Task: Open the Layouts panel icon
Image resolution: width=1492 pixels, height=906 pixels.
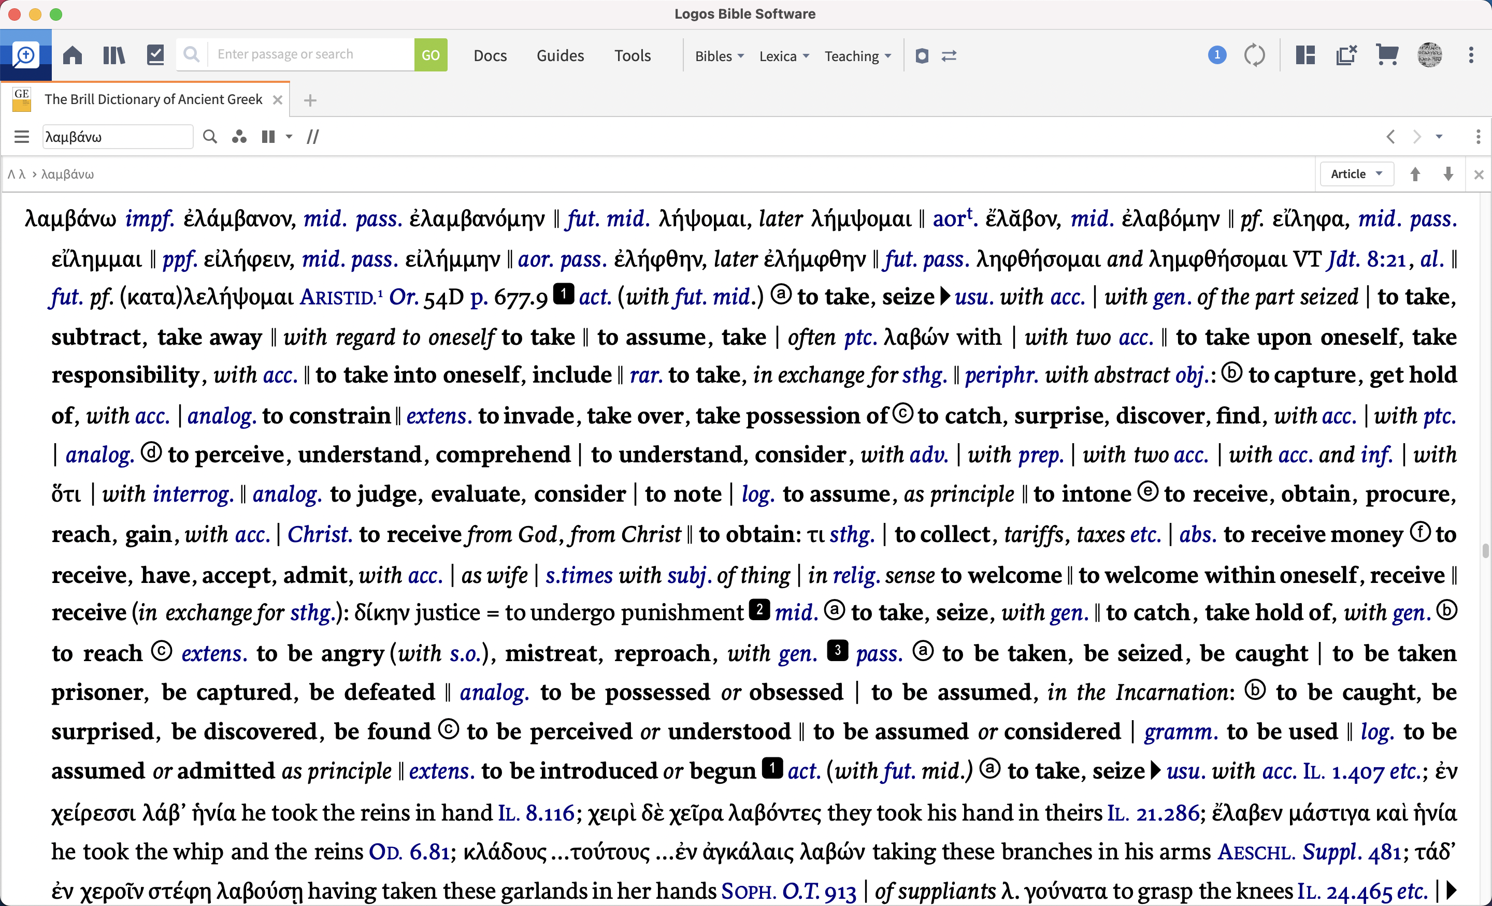Action: pyautogui.click(x=1305, y=56)
